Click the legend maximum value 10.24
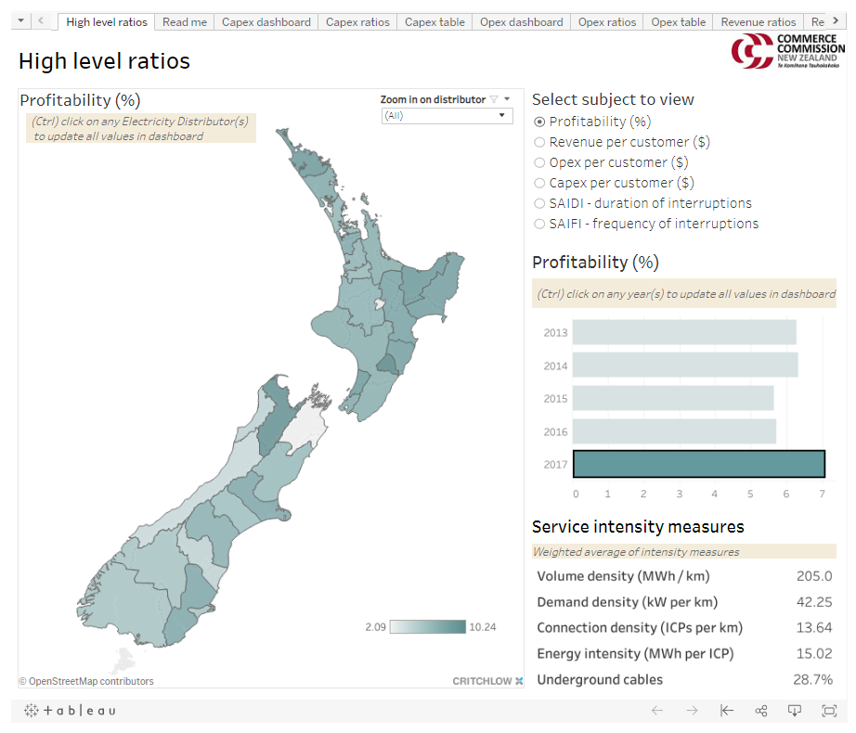Viewport: 856px width, 733px height. pyautogui.click(x=483, y=627)
